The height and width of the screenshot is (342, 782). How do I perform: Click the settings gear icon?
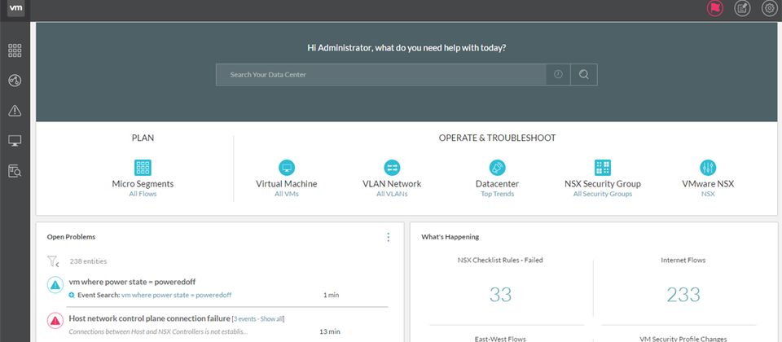coord(769,8)
